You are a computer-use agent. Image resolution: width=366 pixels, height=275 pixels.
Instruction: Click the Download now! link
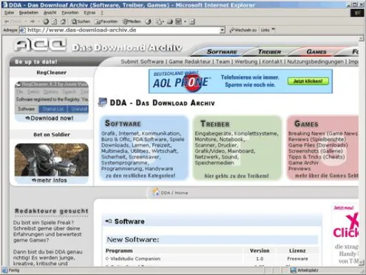(49, 118)
